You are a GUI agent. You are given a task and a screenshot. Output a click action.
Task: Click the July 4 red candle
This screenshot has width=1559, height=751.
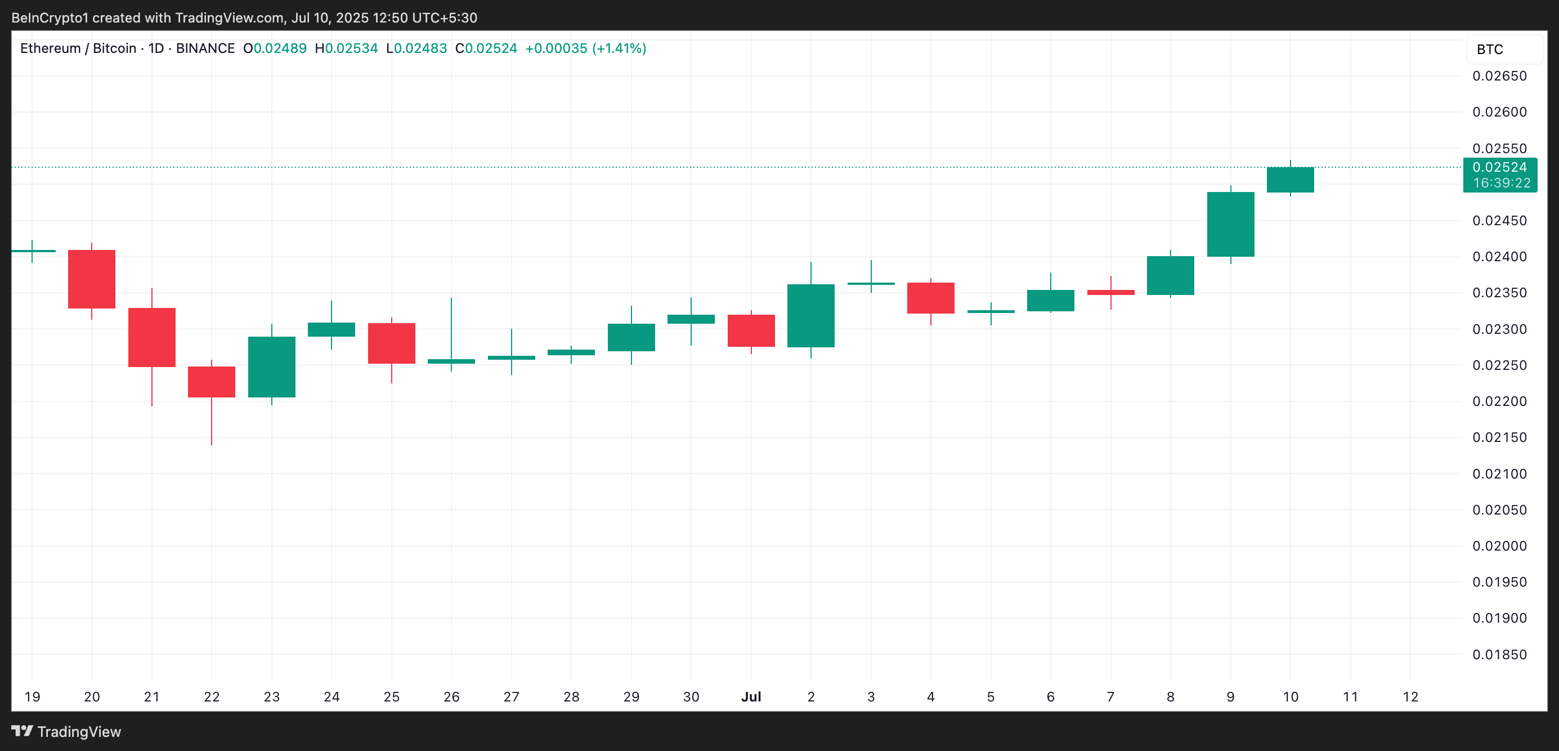[x=930, y=298]
